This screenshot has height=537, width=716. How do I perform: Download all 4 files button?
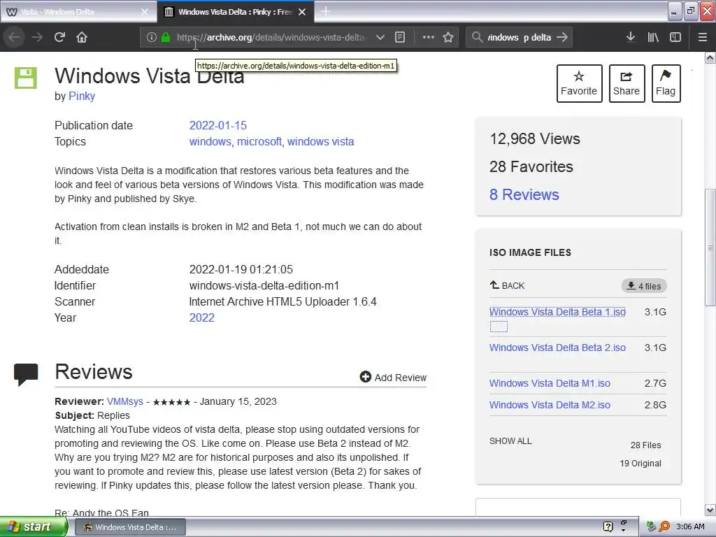[x=644, y=286]
